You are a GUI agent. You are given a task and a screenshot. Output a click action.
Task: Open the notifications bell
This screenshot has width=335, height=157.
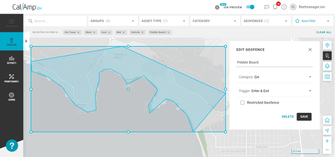[x=275, y=7]
